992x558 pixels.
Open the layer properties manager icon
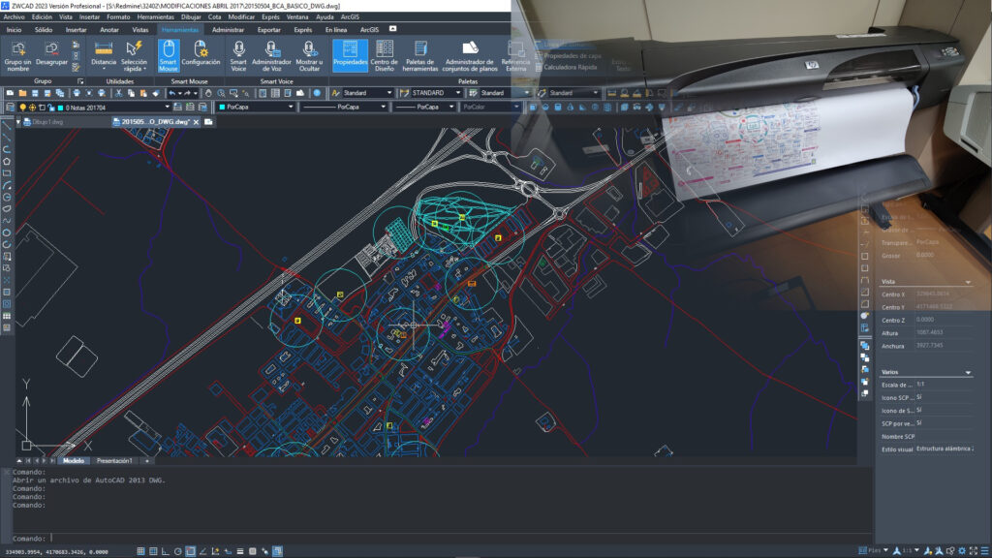tap(10, 108)
